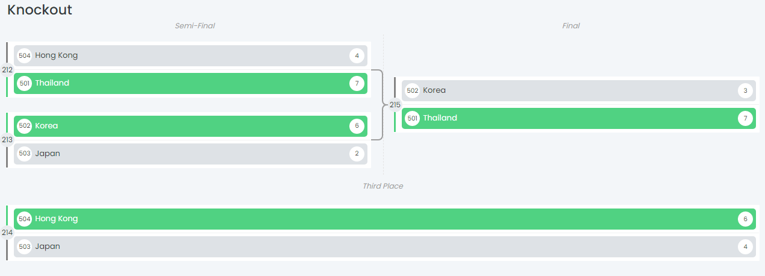This screenshot has width=765, height=276.
Task: Click Japan's score of 2 in the Semi-Final
Action: 357,154
